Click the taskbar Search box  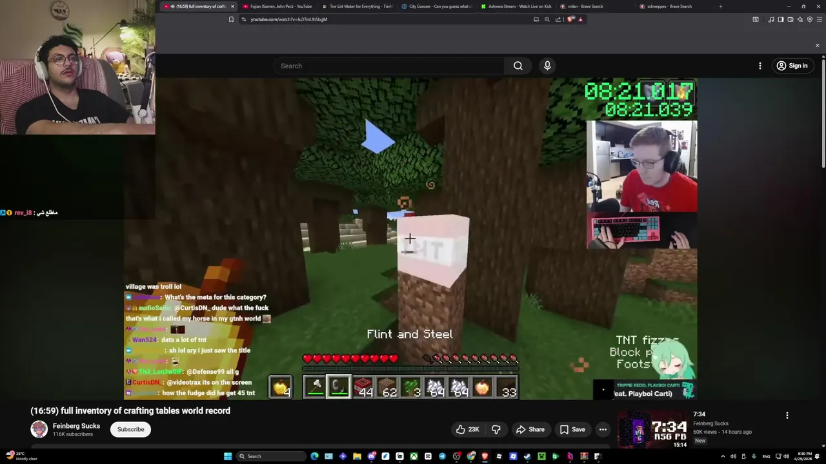272,456
